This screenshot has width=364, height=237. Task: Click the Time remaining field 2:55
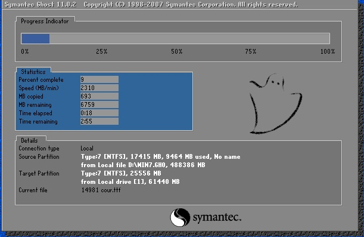[x=99, y=121]
